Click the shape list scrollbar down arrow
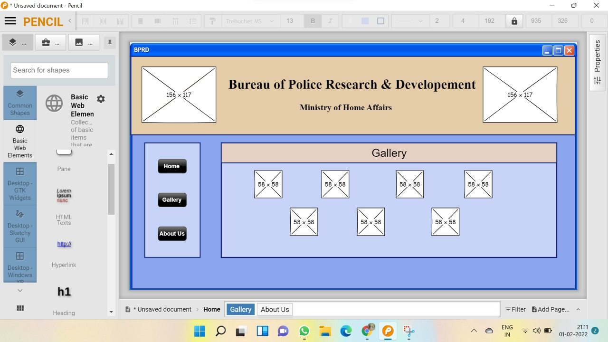The width and height of the screenshot is (608, 342). tap(111, 312)
